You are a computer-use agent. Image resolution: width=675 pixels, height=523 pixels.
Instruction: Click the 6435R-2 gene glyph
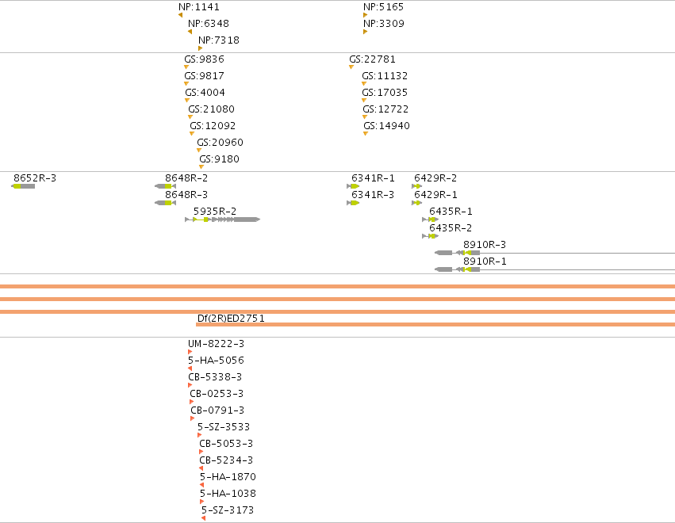431,237
